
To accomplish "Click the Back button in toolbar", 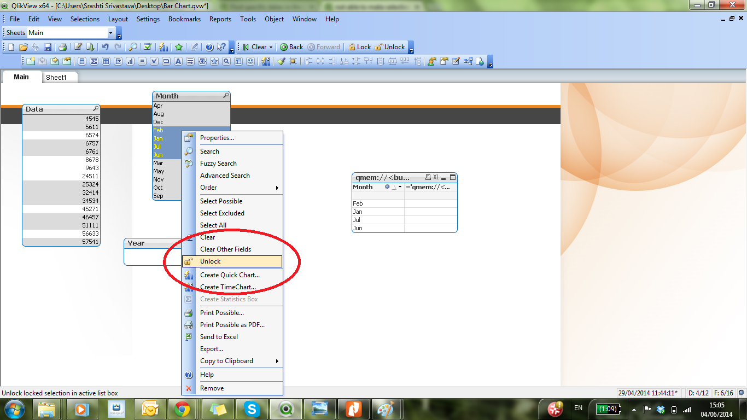I will click(x=291, y=47).
